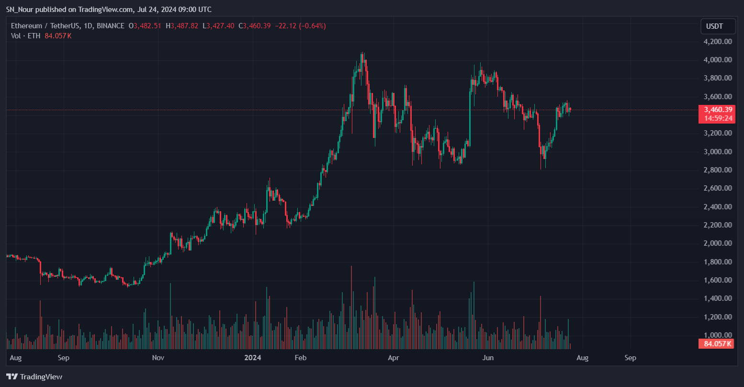Viewport: 744px width, 387px height.
Task: Click the 1,200.00 price axis label
Action: click(x=718, y=317)
